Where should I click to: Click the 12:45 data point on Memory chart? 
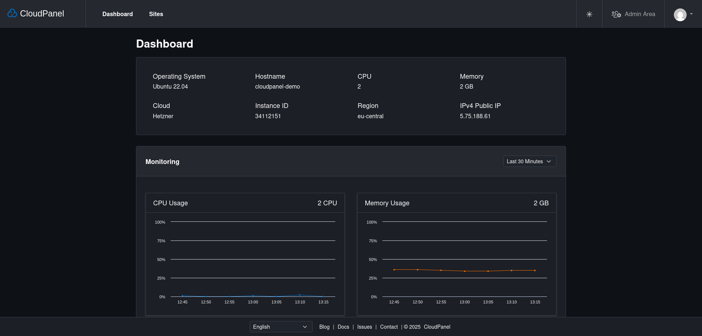(x=394, y=270)
